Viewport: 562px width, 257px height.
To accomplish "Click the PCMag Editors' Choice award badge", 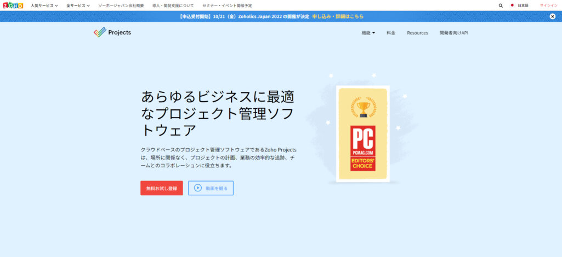I will [363, 148].
